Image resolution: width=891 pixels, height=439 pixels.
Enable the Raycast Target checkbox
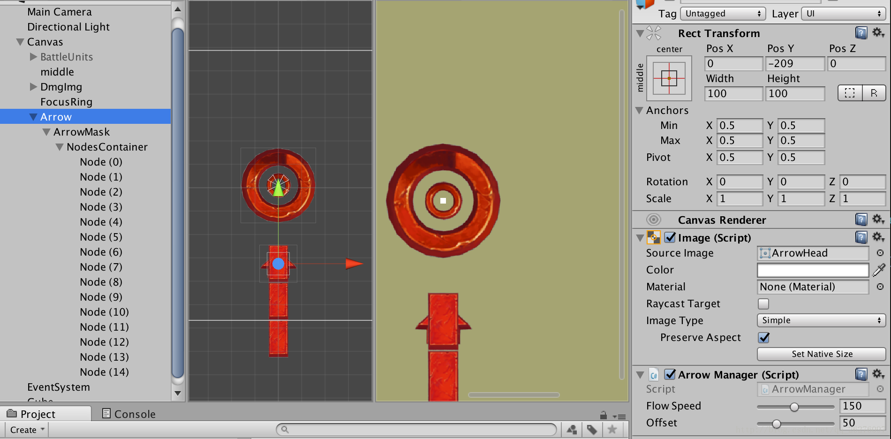[763, 304]
